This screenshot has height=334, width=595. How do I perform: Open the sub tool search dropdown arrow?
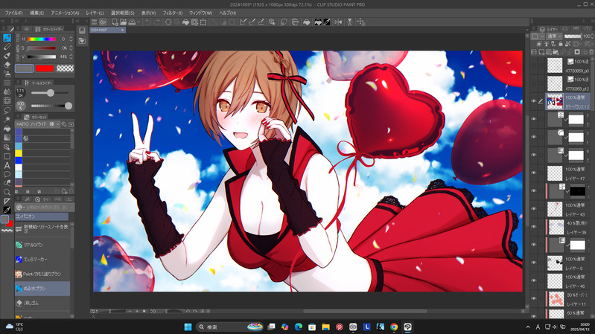tap(24, 208)
